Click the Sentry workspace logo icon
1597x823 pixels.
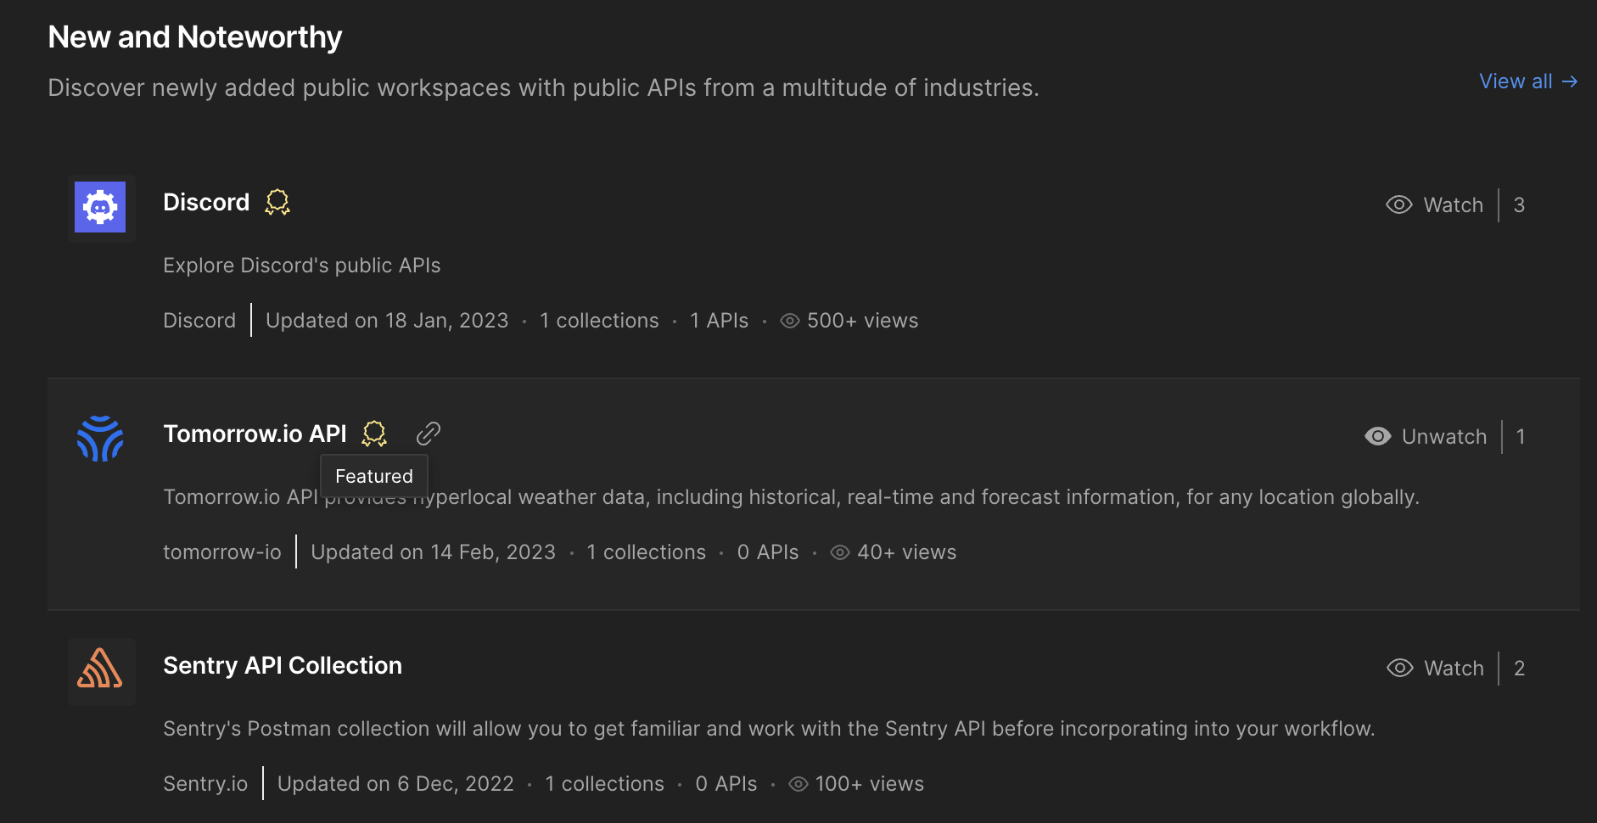tap(100, 669)
